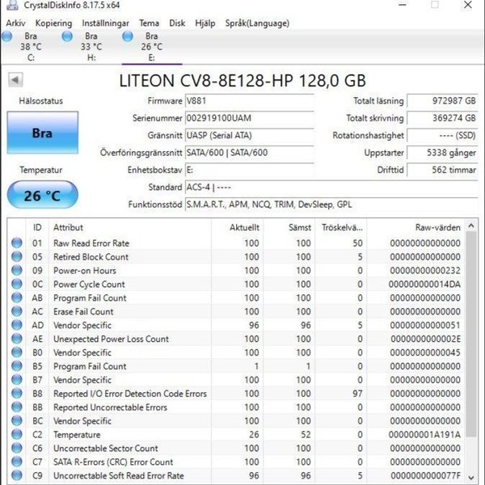The height and width of the screenshot is (485, 485).
Task: Click the status orb for Reported Uncorrectable Errors
Action: [x=17, y=407]
